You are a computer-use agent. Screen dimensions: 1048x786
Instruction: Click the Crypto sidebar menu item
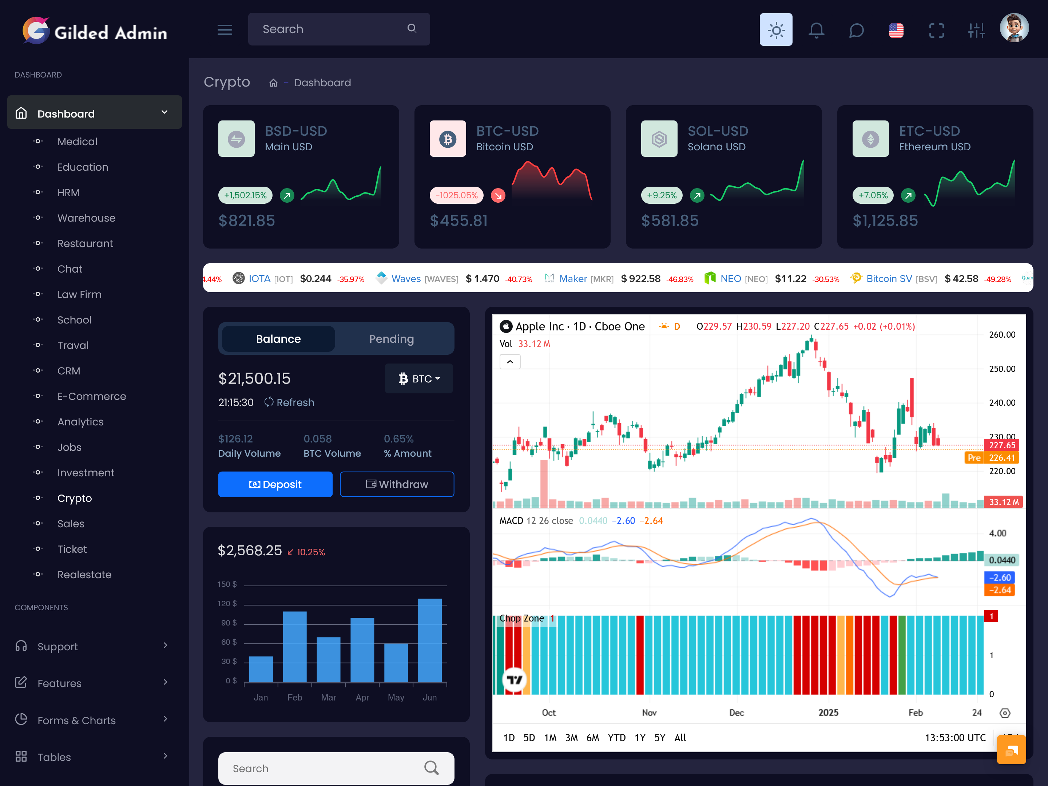pos(74,498)
